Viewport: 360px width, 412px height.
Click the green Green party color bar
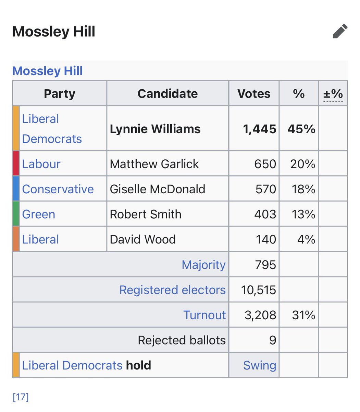16,214
